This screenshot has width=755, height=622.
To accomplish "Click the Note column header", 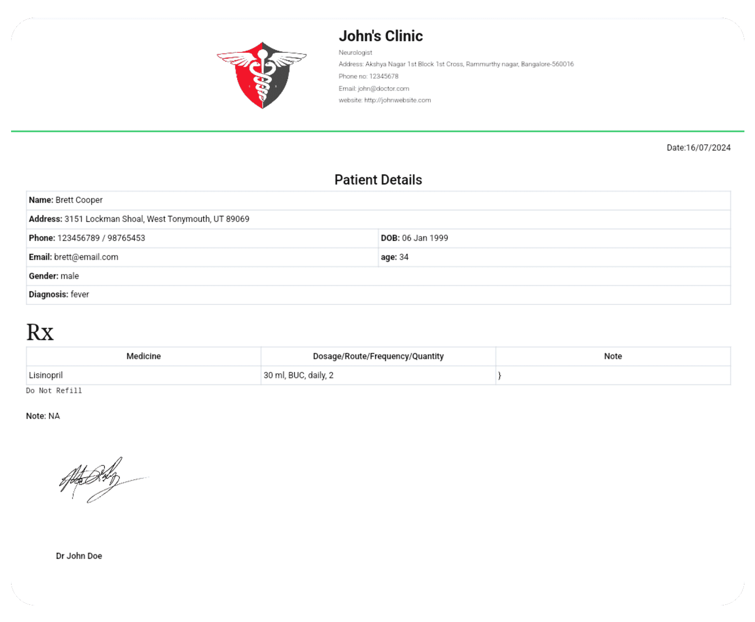I will click(x=613, y=356).
